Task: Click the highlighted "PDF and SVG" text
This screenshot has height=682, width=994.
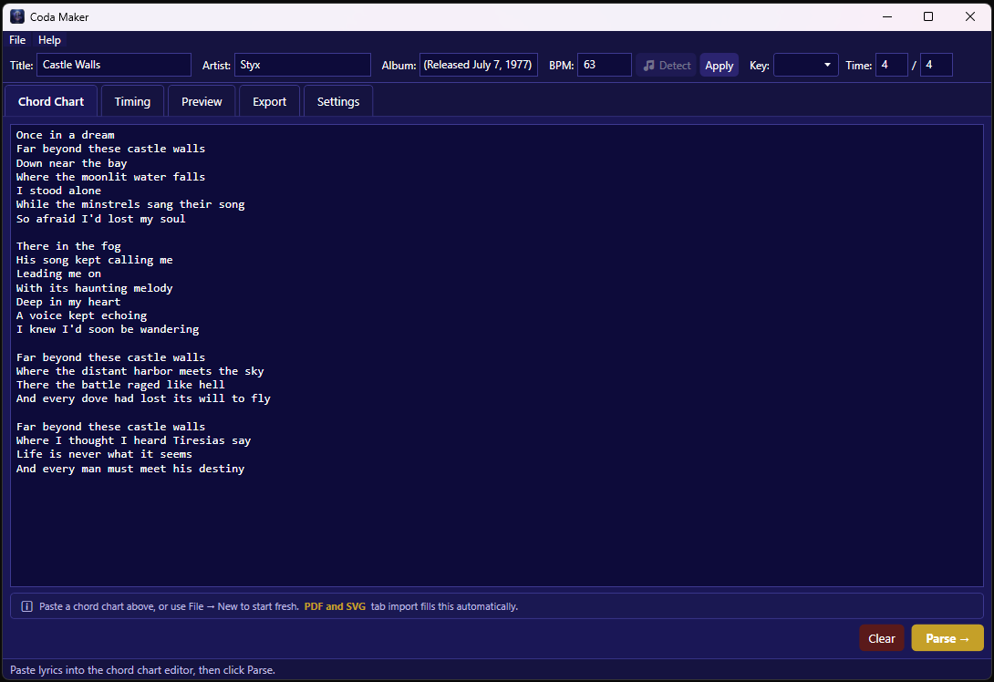Action: (335, 606)
